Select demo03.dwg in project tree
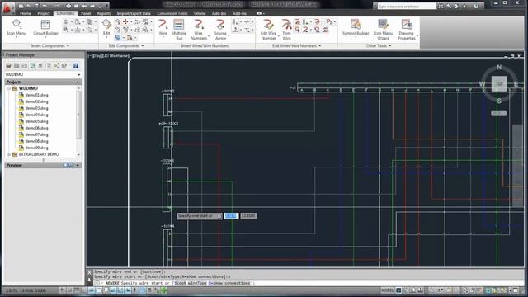 (x=36, y=108)
